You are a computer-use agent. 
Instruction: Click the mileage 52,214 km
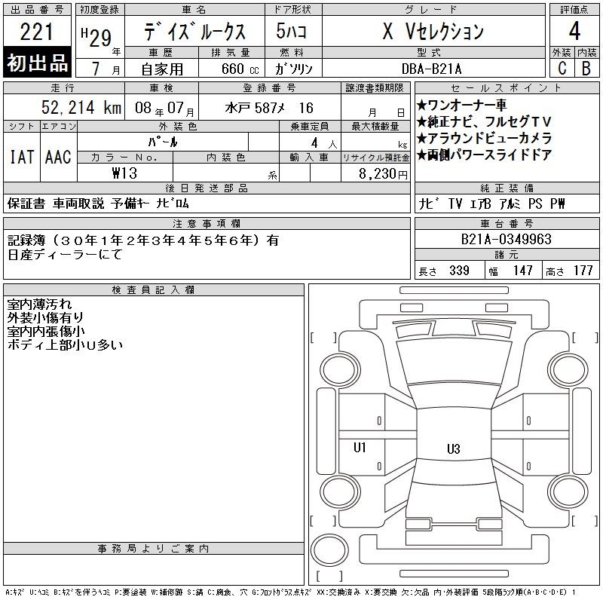point(81,107)
